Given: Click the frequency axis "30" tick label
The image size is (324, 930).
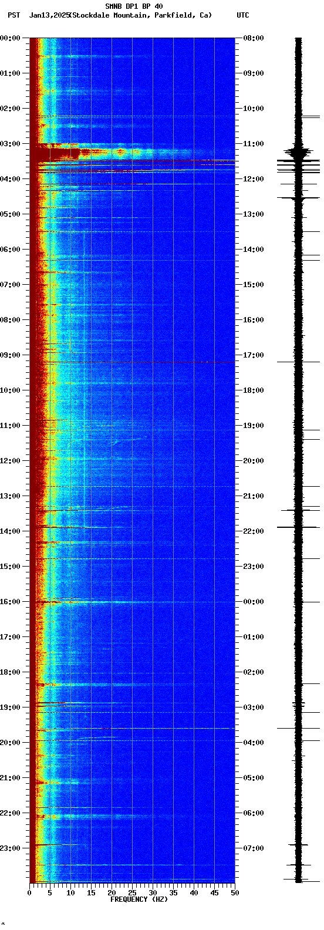Looking at the screenshot, I should tap(153, 893).
